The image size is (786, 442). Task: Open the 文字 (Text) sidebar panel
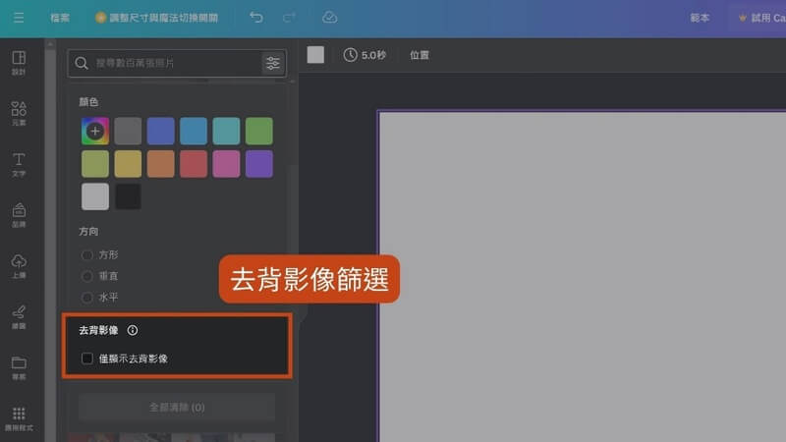click(19, 164)
